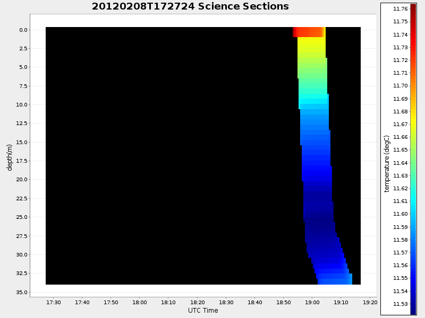
Task: Click the 25.0 depth tick label
Action: tap(22, 217)
